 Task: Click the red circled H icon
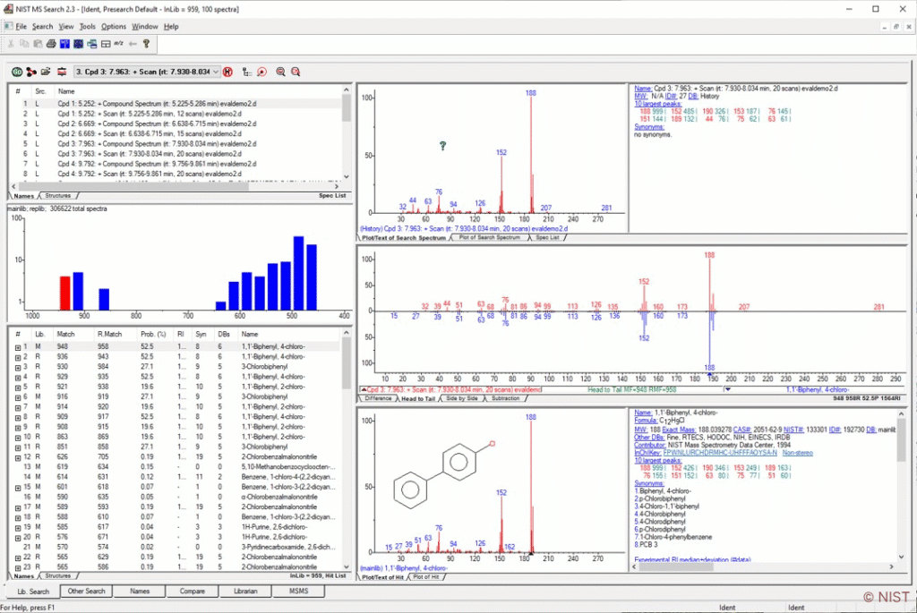tap(227, 72)
